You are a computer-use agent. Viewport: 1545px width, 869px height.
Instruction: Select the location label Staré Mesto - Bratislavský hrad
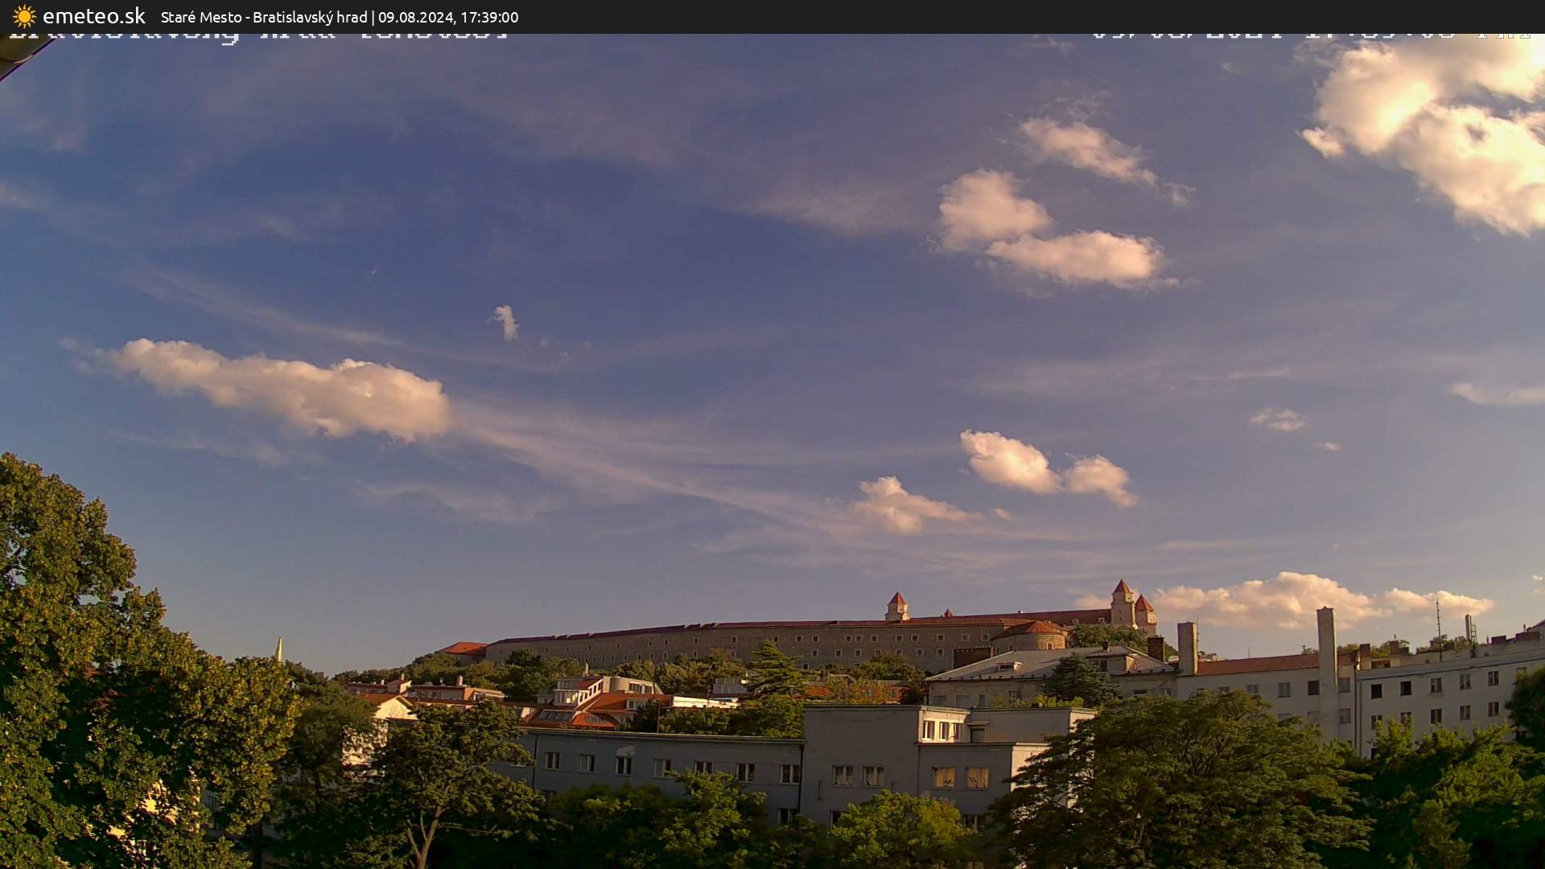coord(262,17)
